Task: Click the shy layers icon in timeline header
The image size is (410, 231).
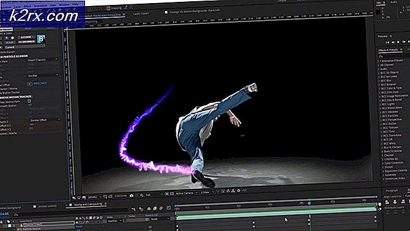Action: (149, 209)
